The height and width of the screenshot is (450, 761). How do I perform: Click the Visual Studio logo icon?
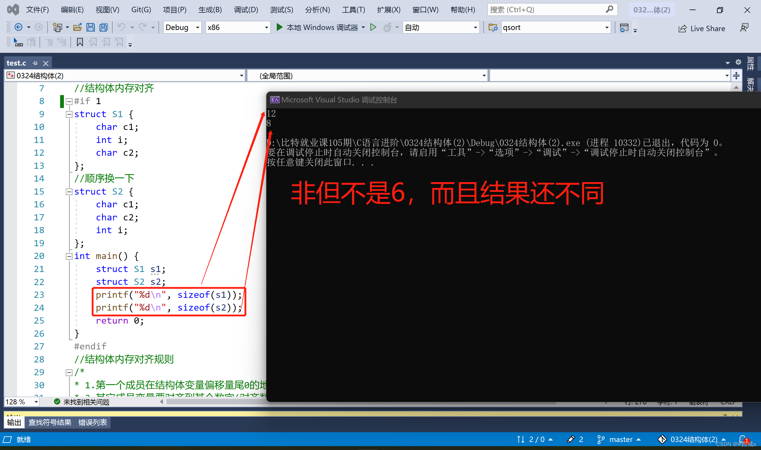tap(13, 10)
